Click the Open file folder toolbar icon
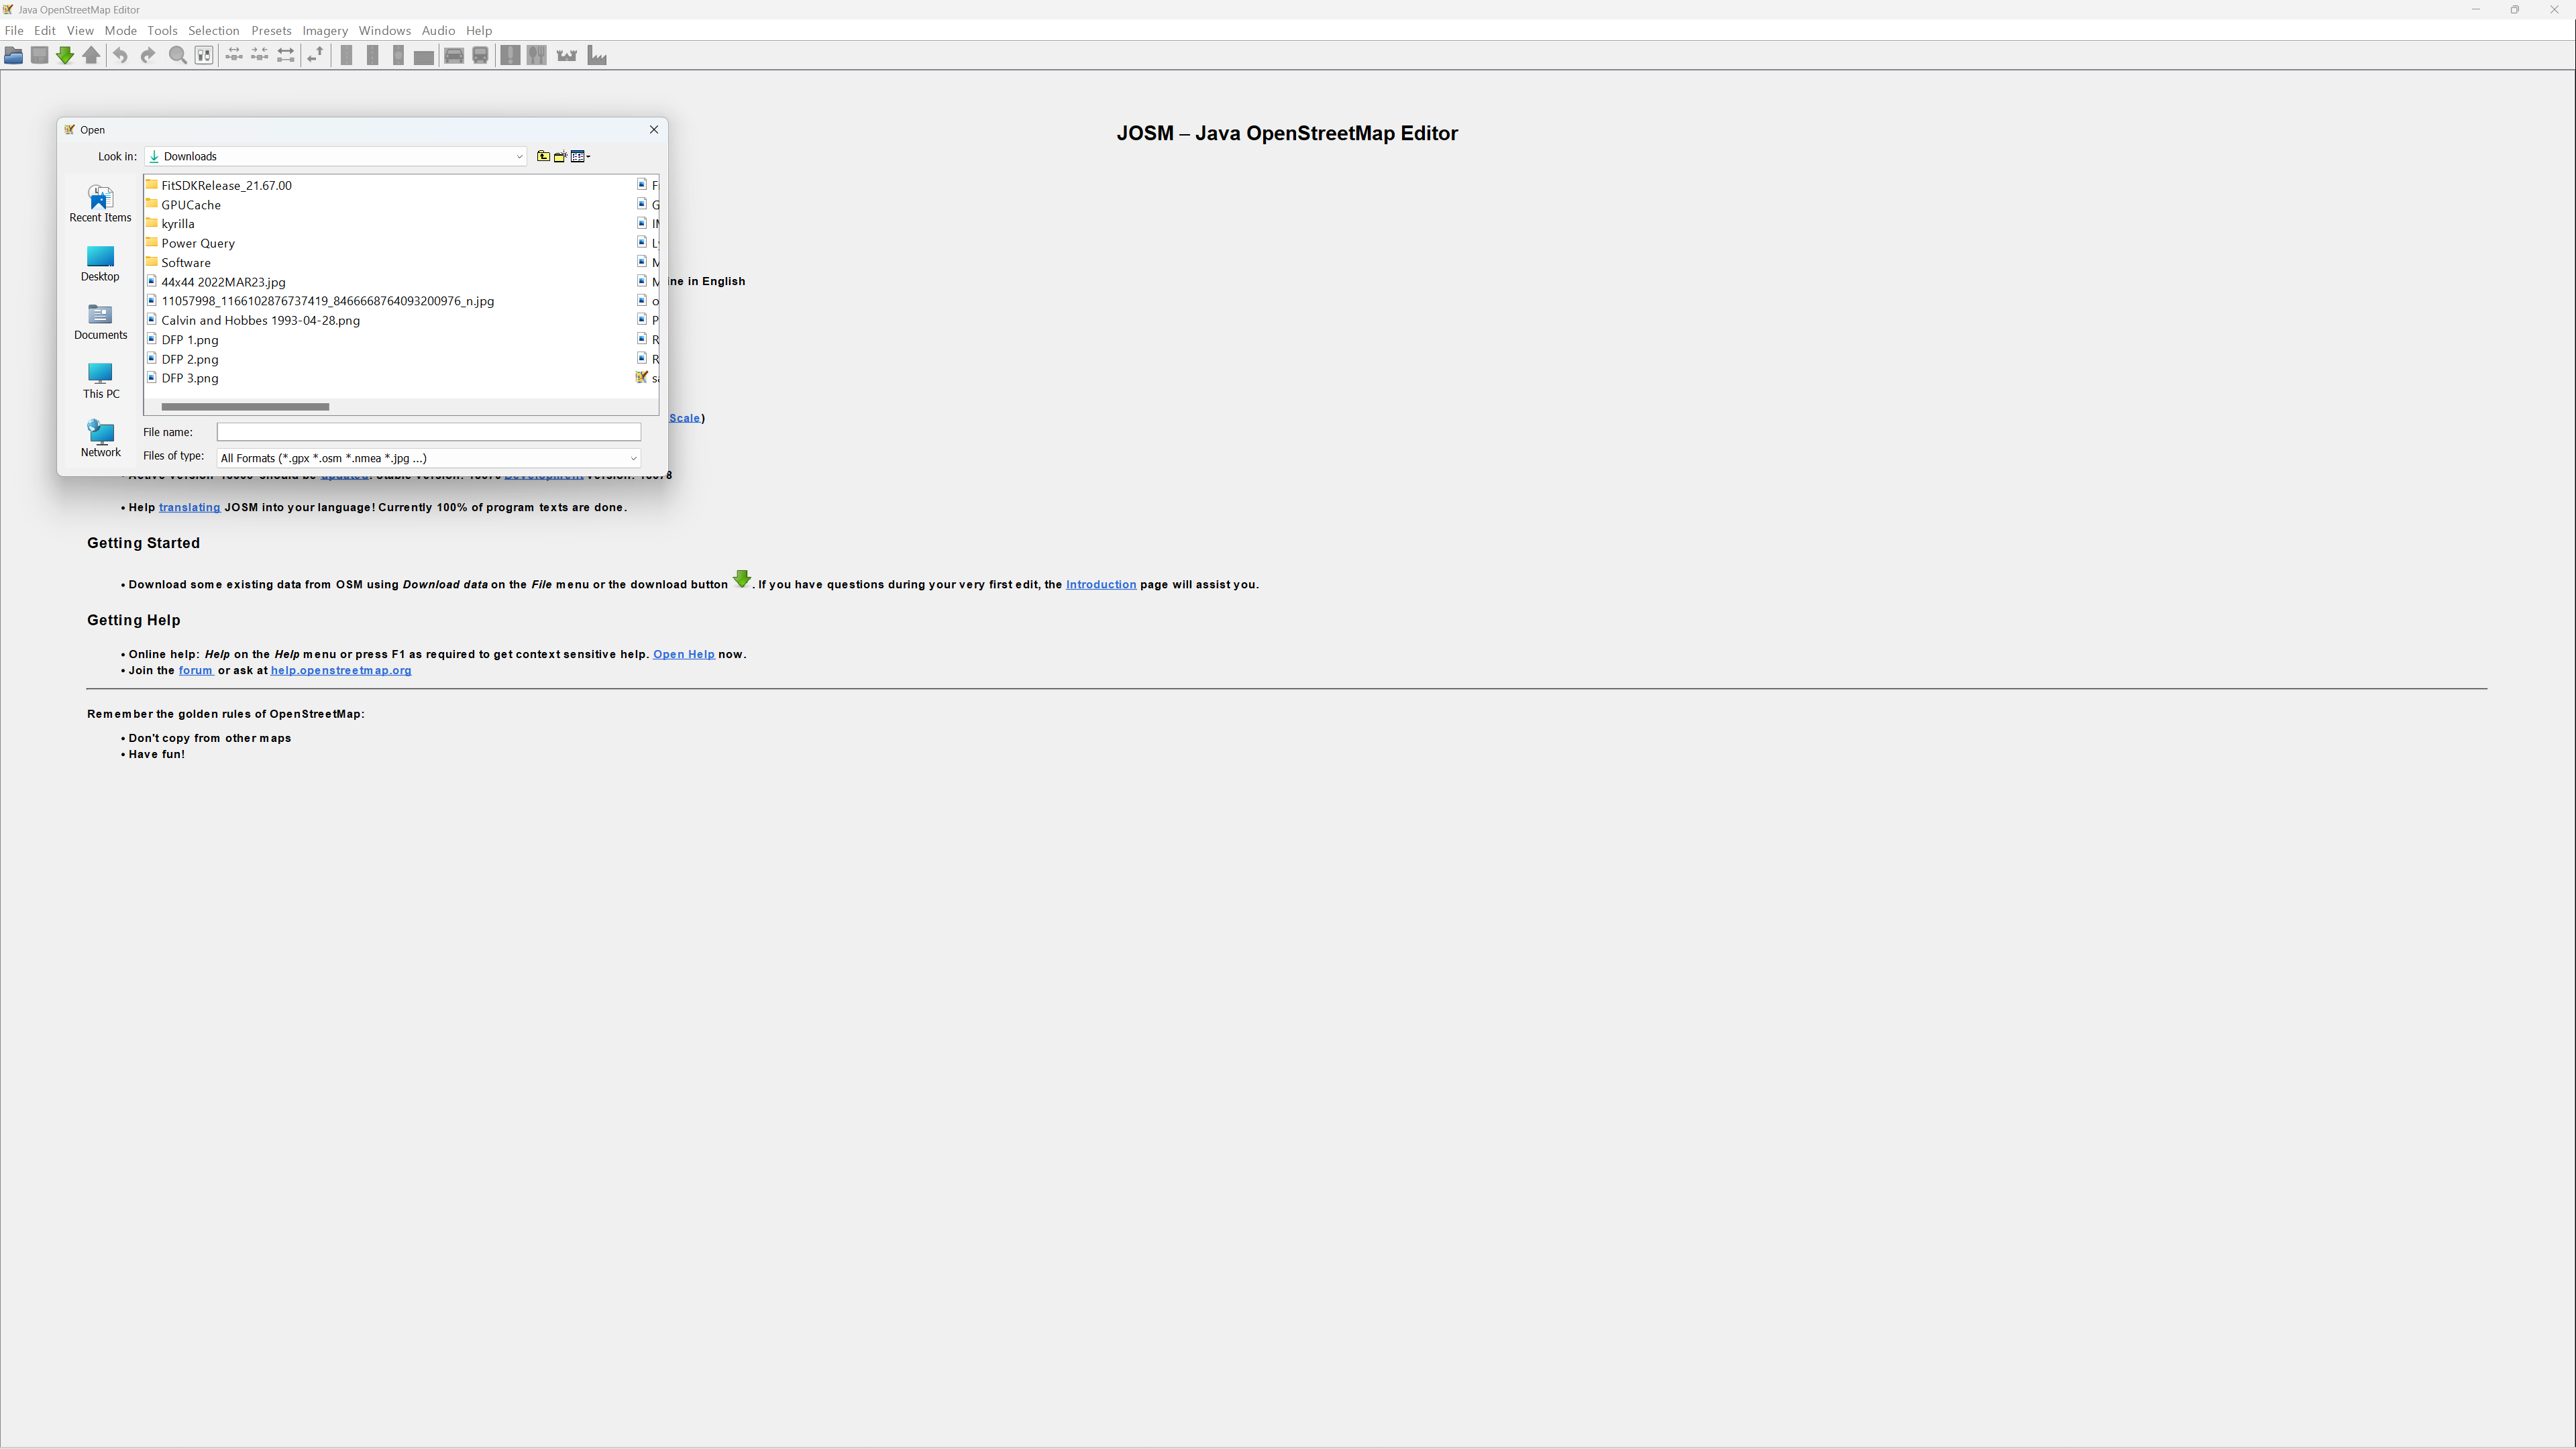 tap(13, 55)
